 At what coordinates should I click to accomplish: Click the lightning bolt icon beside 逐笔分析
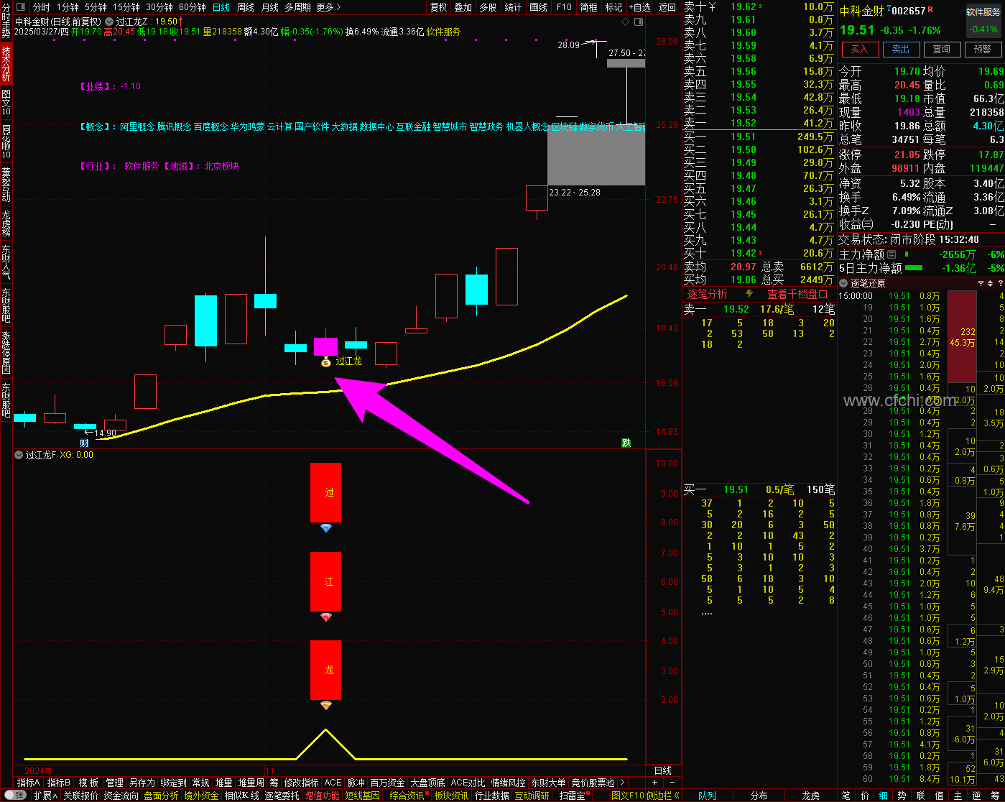coord(750,294)
